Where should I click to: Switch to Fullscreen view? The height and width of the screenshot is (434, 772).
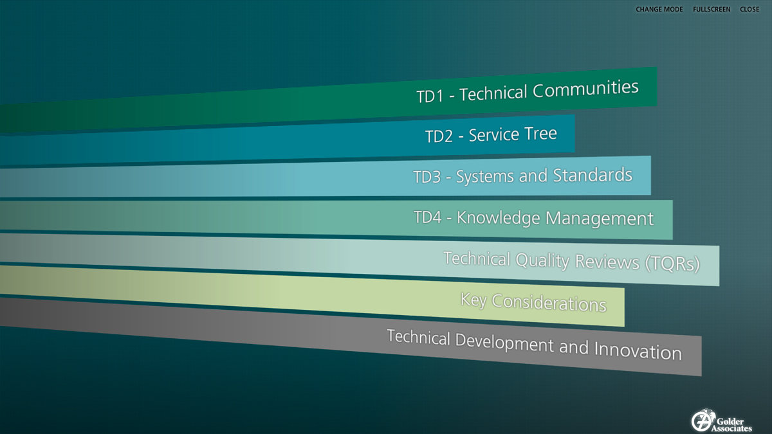tap(712, 10)
